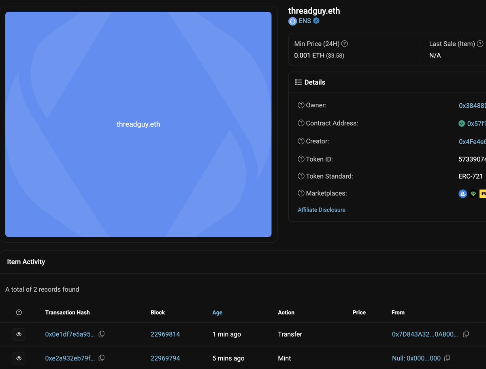View details for the Mint row

point(19,358)
